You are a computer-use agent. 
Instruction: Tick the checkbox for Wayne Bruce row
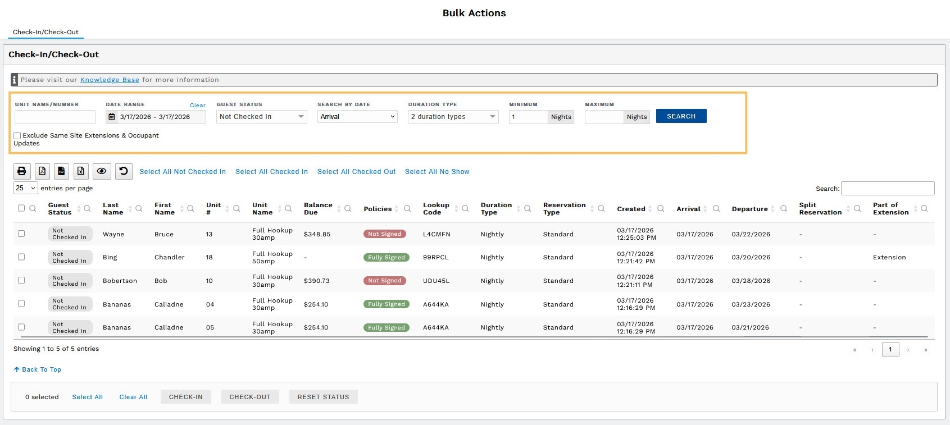(x=21, y=234)
